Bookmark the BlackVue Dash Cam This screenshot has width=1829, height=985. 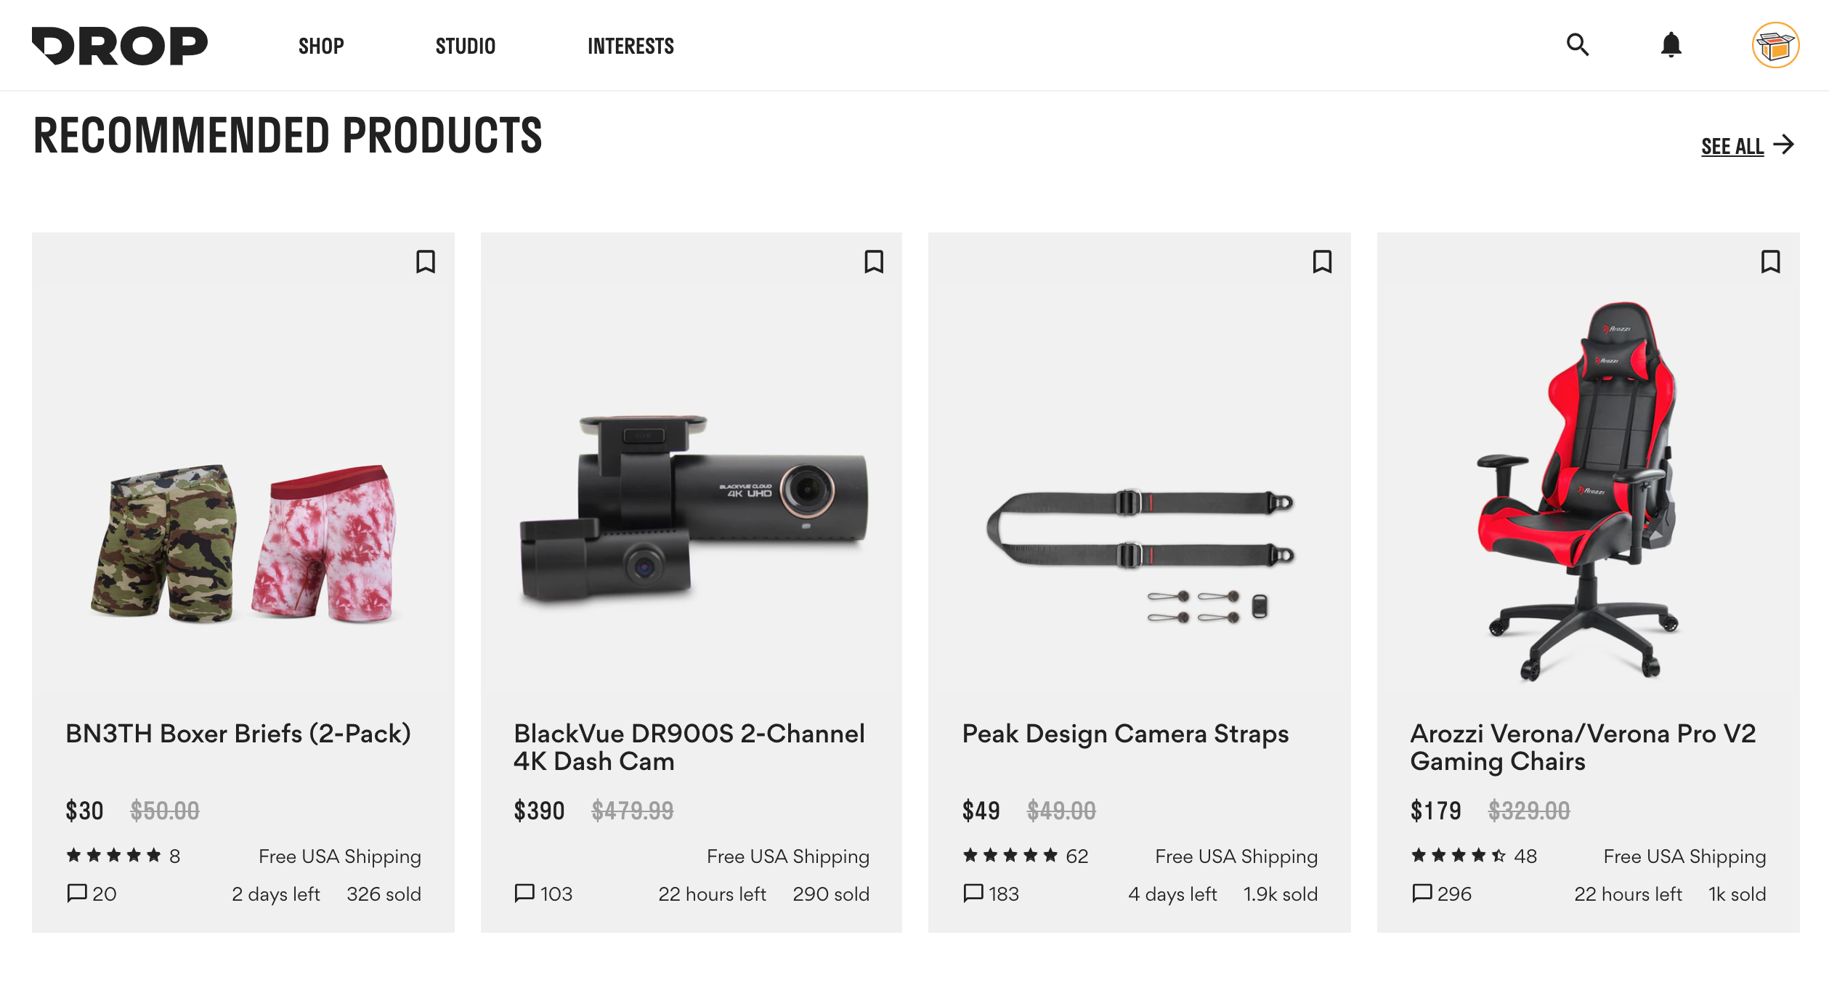tap(874, 262)
